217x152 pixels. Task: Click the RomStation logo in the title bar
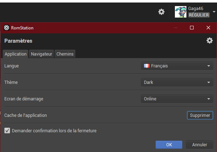[x=6, y=28]
